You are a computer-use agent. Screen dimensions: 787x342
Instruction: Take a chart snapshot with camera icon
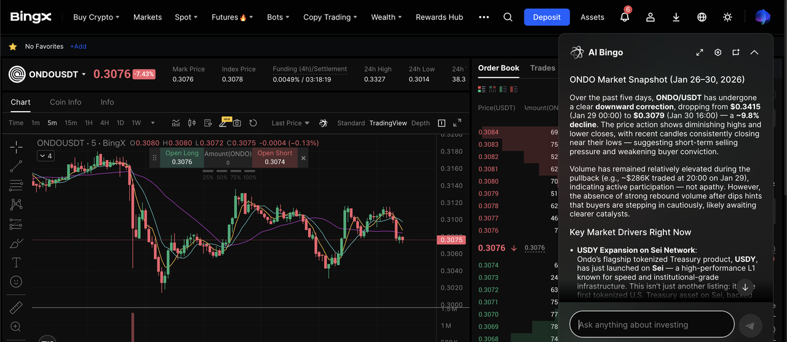237,123
